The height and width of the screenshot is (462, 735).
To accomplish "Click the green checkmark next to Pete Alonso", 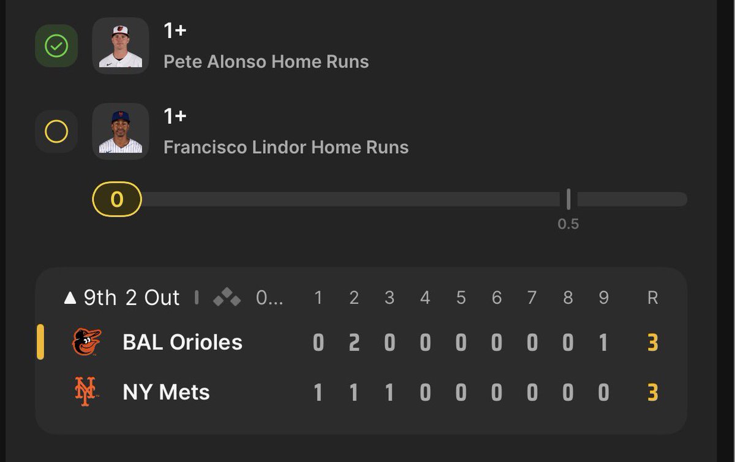I will coord(56,46).
